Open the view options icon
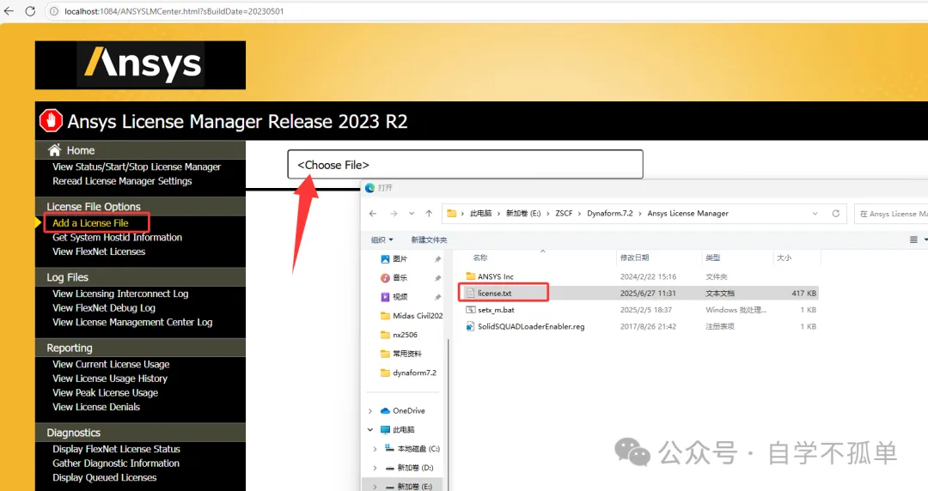Screen dimensions: 928x491 click(x=913, y=239)
